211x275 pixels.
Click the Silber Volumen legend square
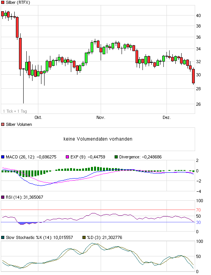[3, 124]
